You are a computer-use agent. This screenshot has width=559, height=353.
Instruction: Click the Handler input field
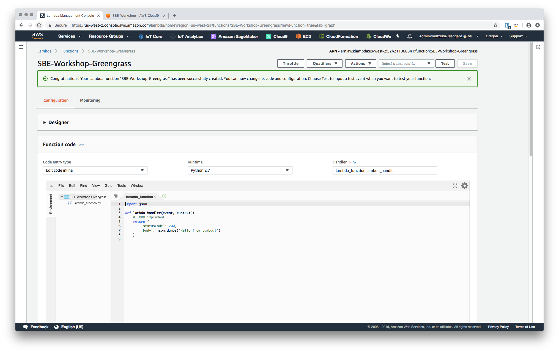(385, 170)
